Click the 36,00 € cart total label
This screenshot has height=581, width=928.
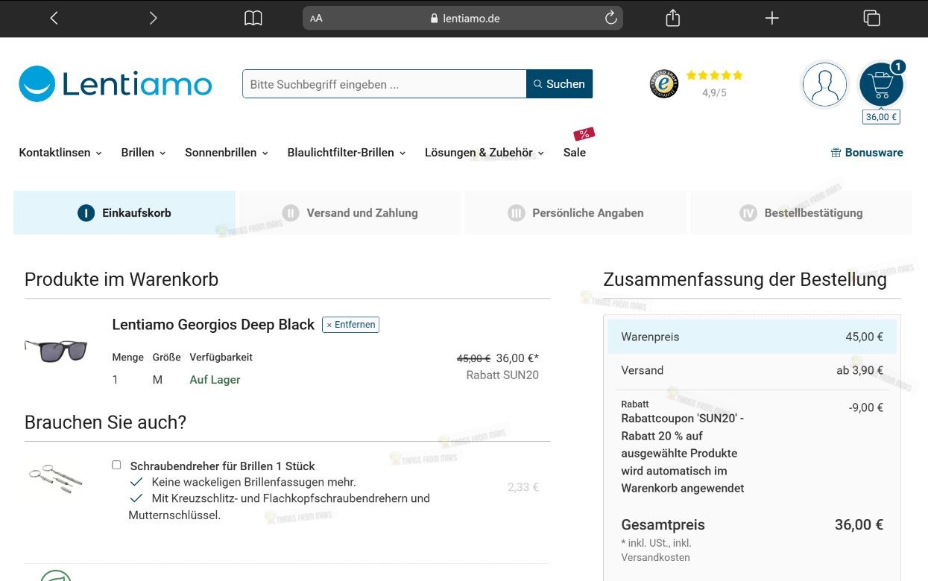(x=881, y=117)
